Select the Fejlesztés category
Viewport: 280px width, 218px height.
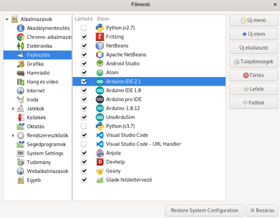(38, 55)
